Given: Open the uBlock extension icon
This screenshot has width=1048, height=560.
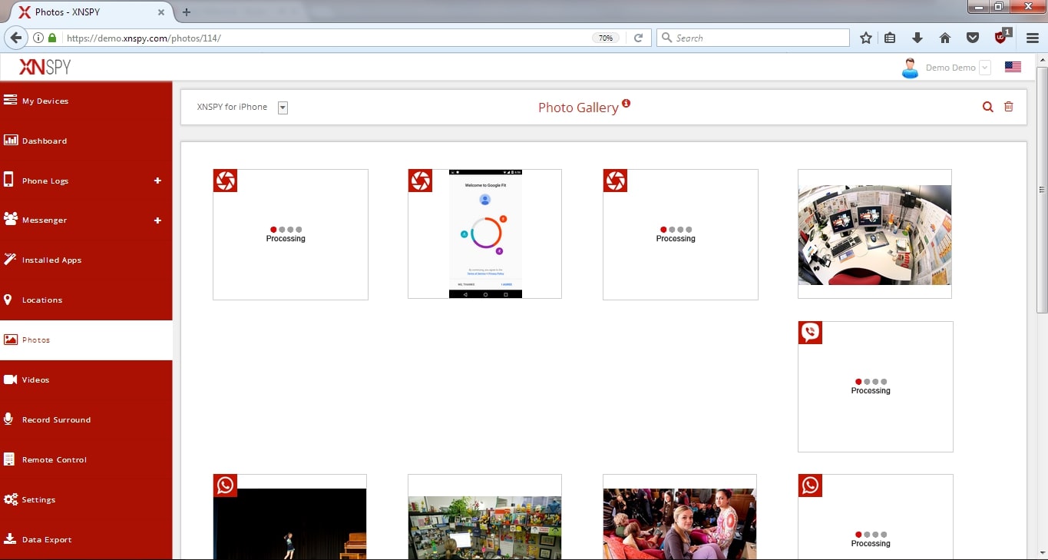Looking at the screenshot, I should pyautogui.click(x=1001, y=38).
